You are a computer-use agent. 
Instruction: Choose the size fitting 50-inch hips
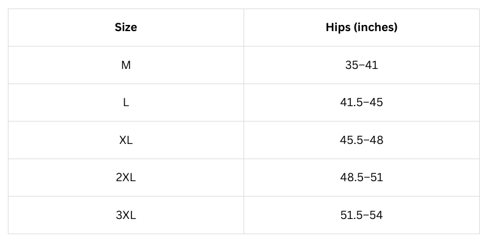126,178
